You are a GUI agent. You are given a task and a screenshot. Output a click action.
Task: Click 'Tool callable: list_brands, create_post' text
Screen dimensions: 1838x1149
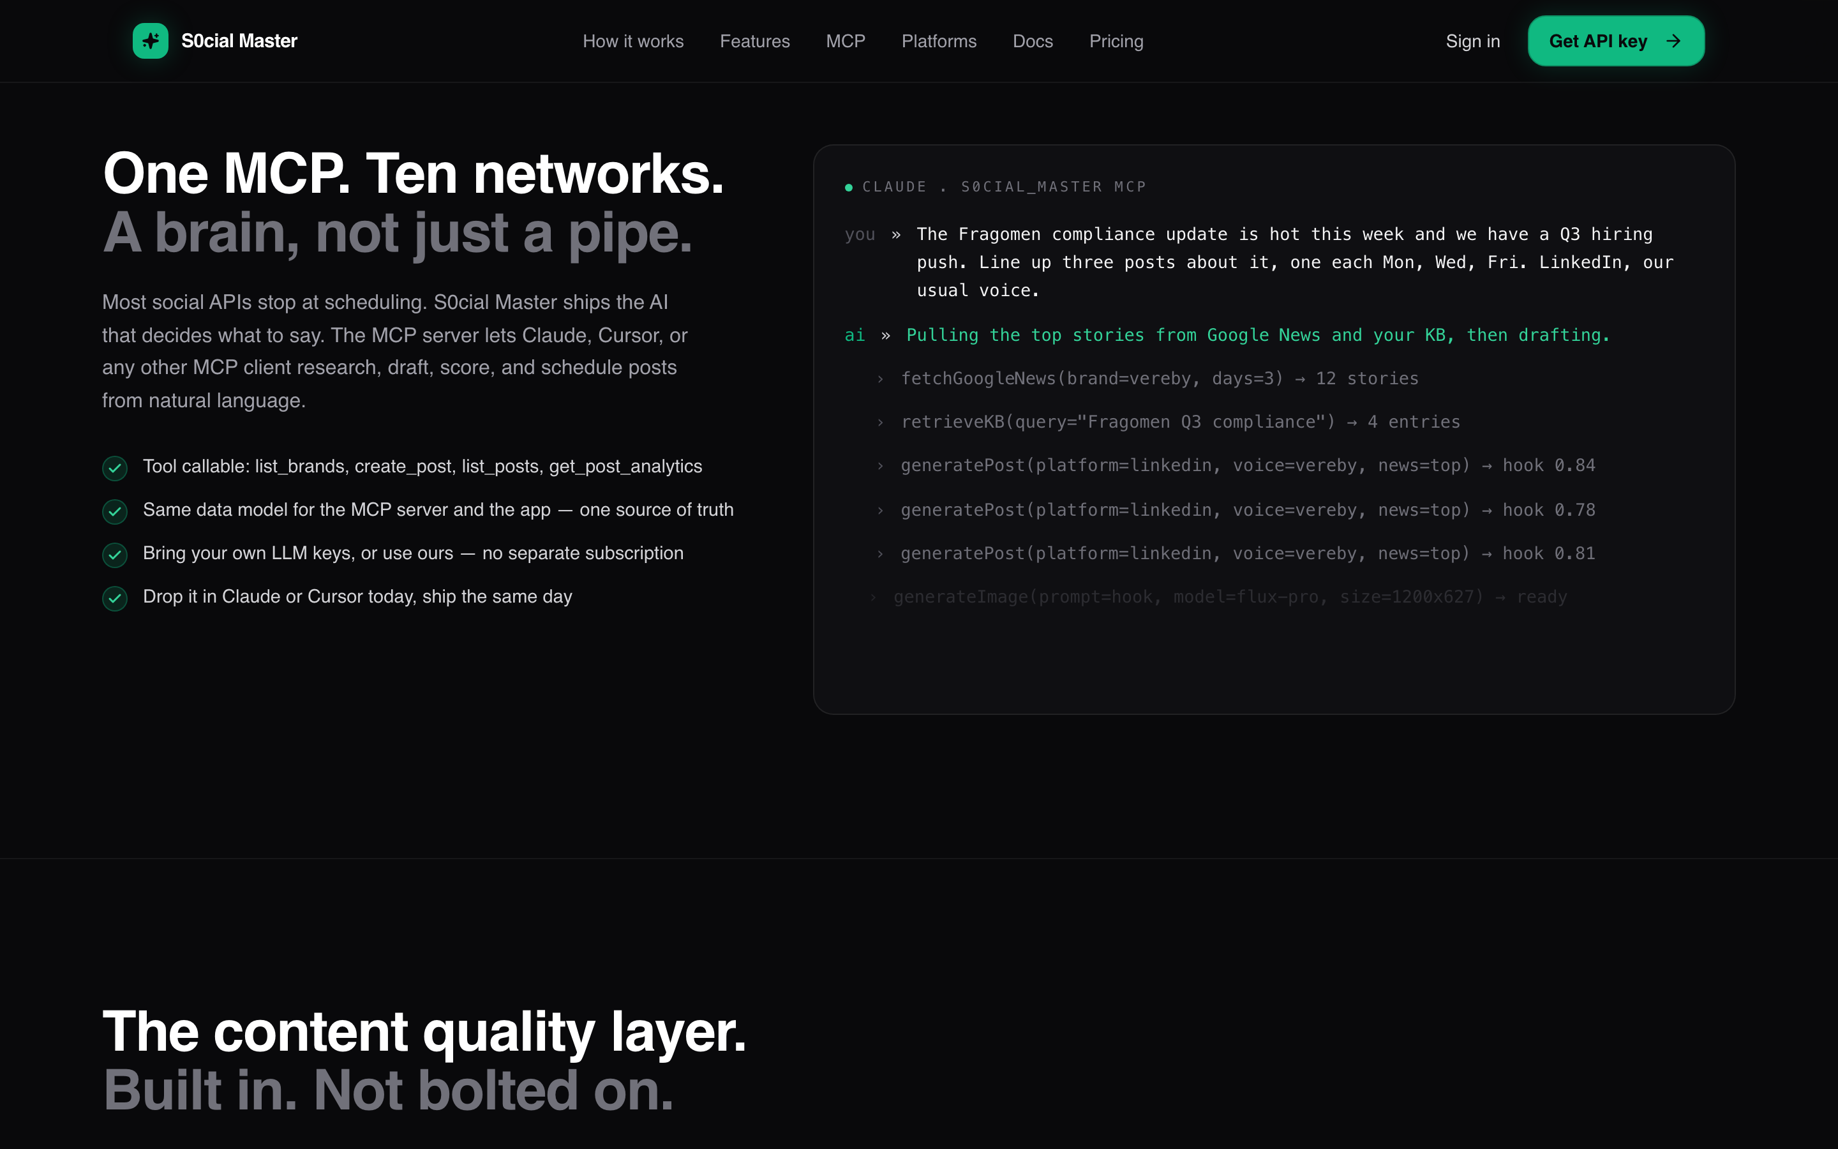[422, 467]
